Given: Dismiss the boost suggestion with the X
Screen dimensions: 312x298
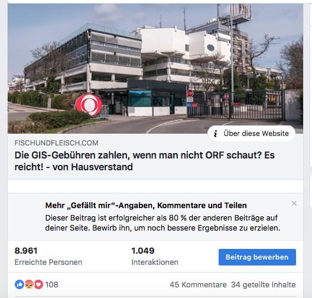Looking at the screenshot, I should [x=294, y=203].
